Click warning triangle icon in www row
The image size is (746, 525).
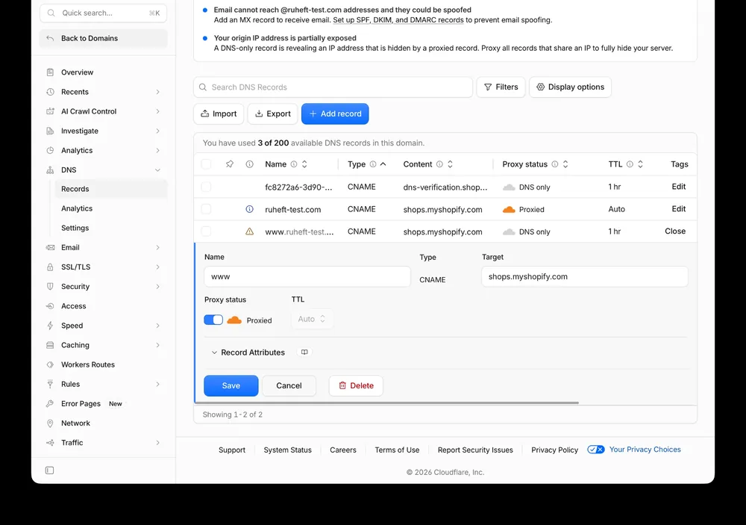tap(249, 232)
